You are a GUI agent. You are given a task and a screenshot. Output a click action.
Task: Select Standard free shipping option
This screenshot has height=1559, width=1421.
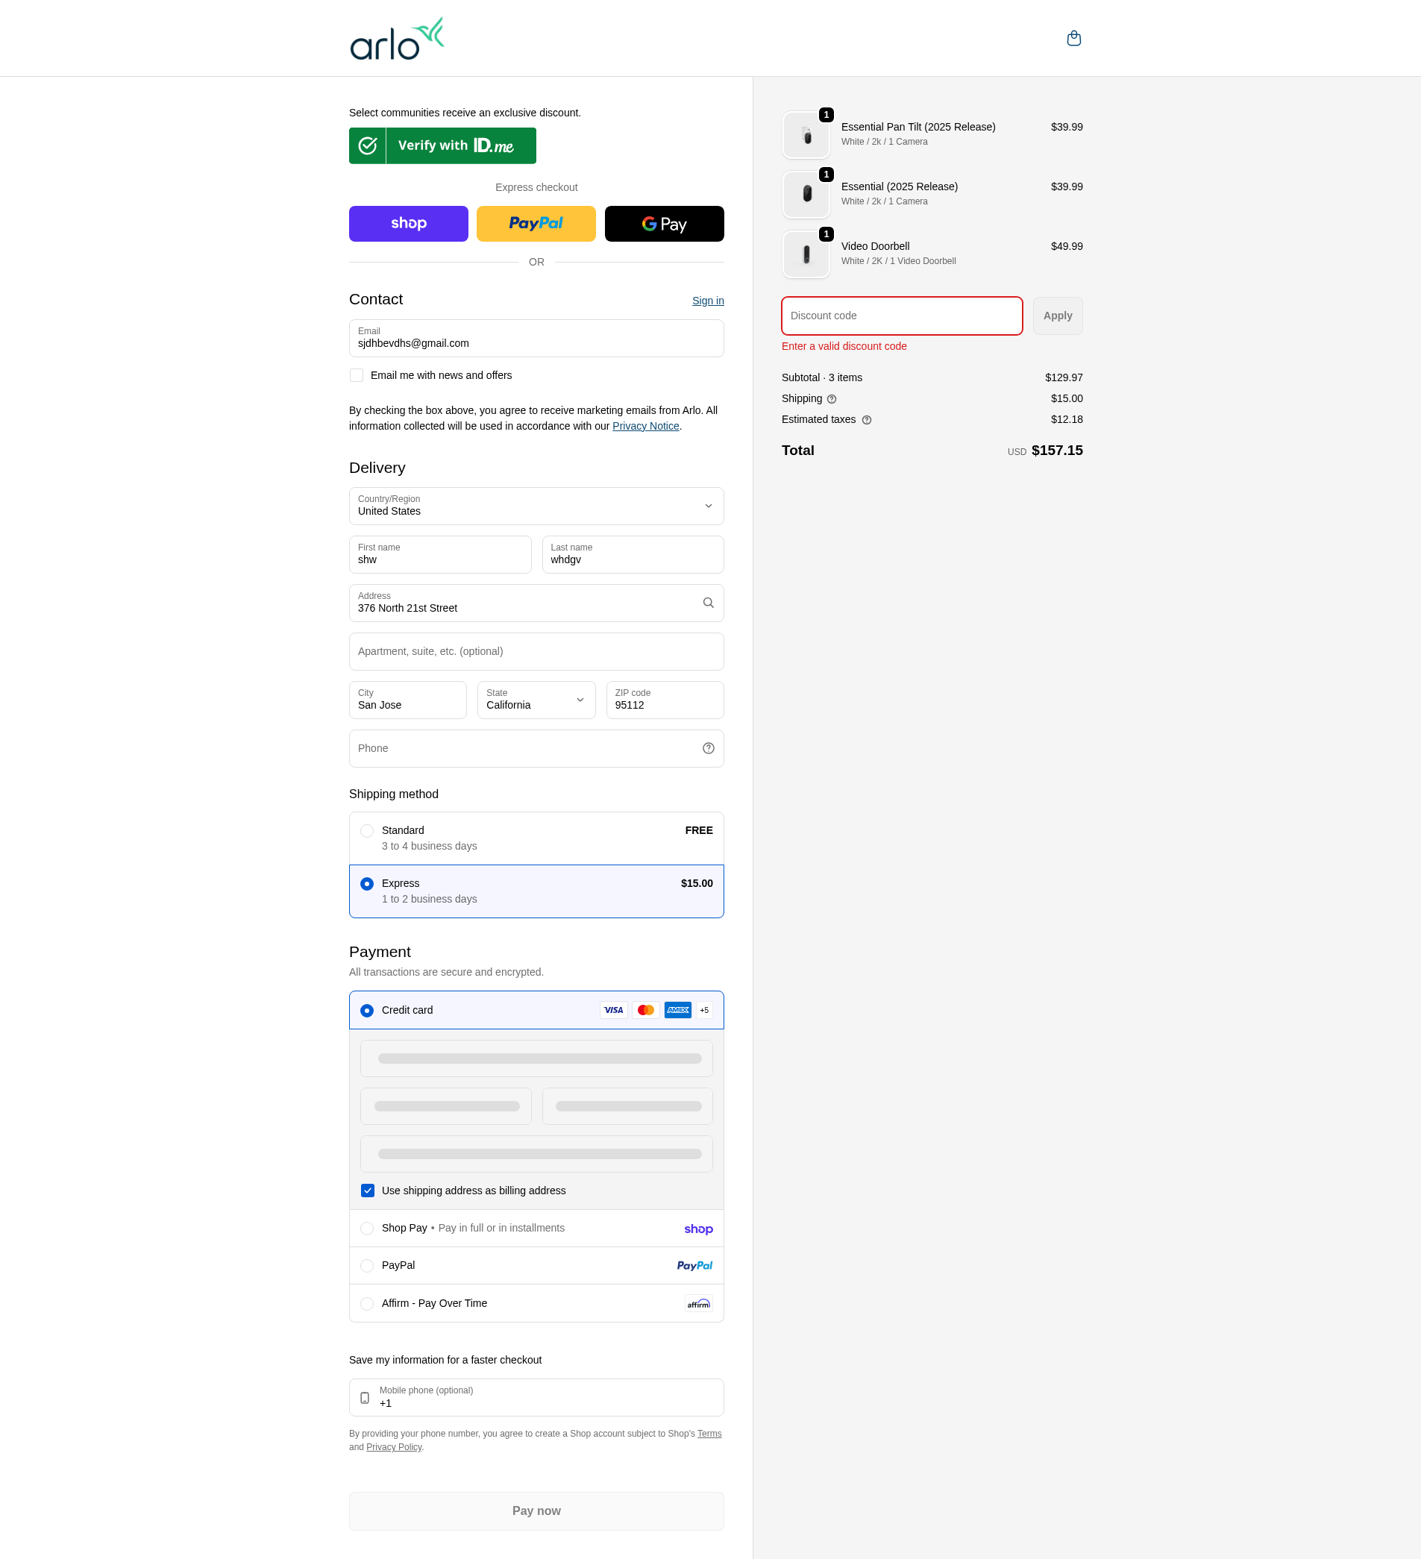click(x=367, y=830)
